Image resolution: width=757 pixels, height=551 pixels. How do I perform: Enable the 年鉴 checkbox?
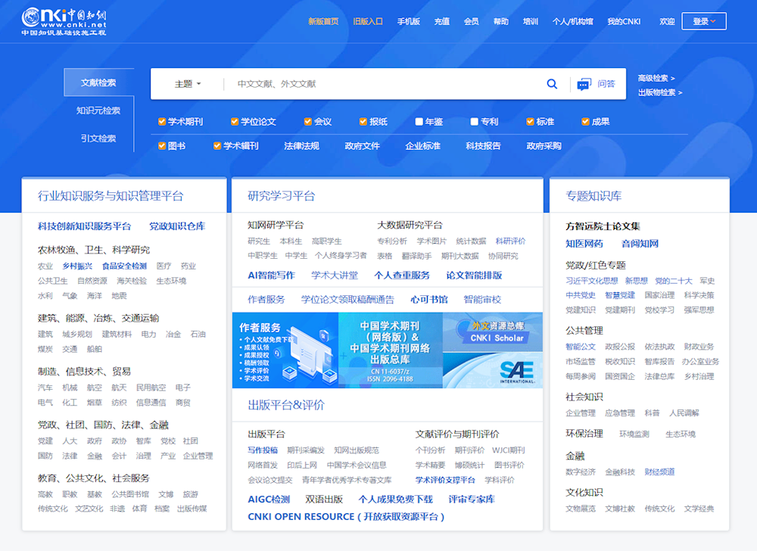[x=419, y=122]
